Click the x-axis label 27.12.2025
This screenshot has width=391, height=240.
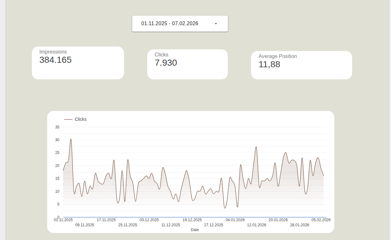tap(214, 225)
